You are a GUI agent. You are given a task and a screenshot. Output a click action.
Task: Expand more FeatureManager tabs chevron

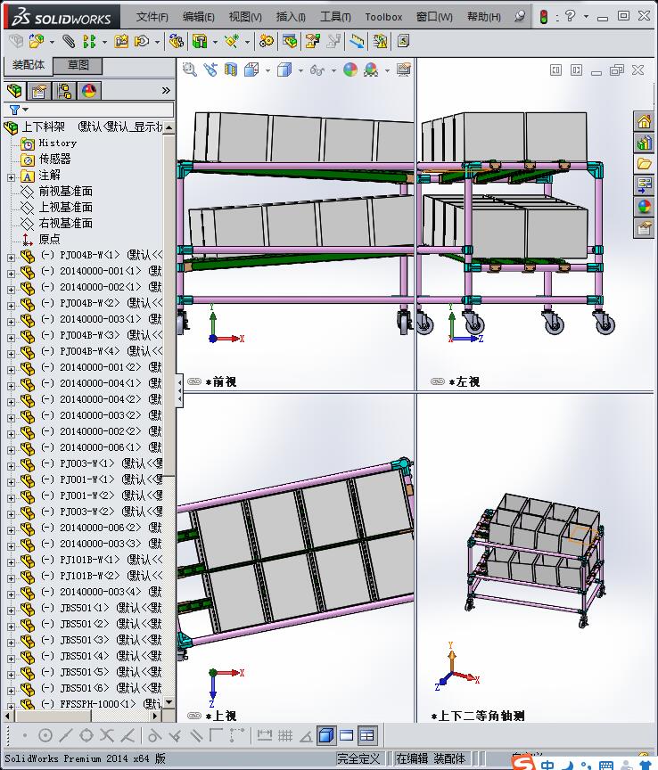click(x=166, y=90)
